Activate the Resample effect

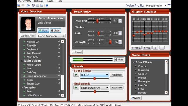click(x=136, y=81)
